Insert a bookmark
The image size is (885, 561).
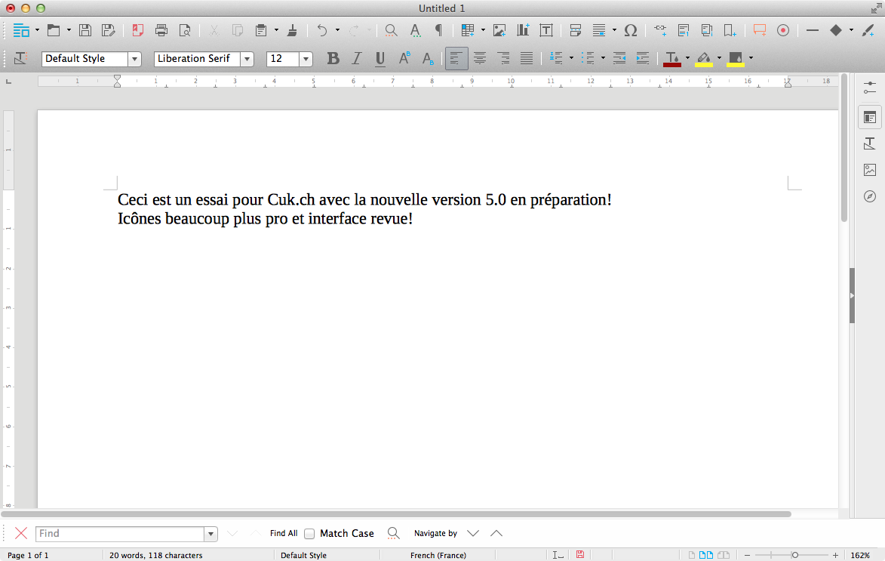pyautogui.click(x=730, y=30)
